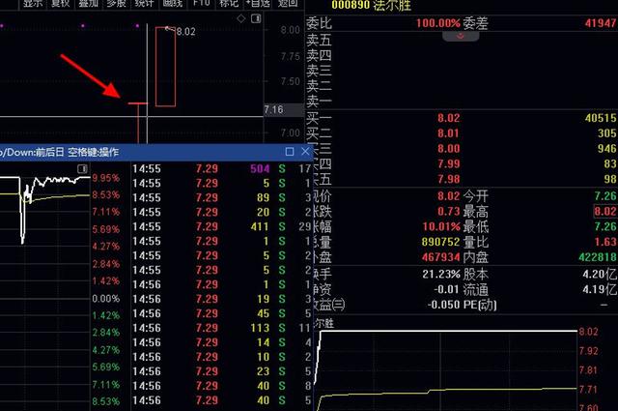Maximize the tick detail popup window
The image size is (618, 411).
(290, 152)
